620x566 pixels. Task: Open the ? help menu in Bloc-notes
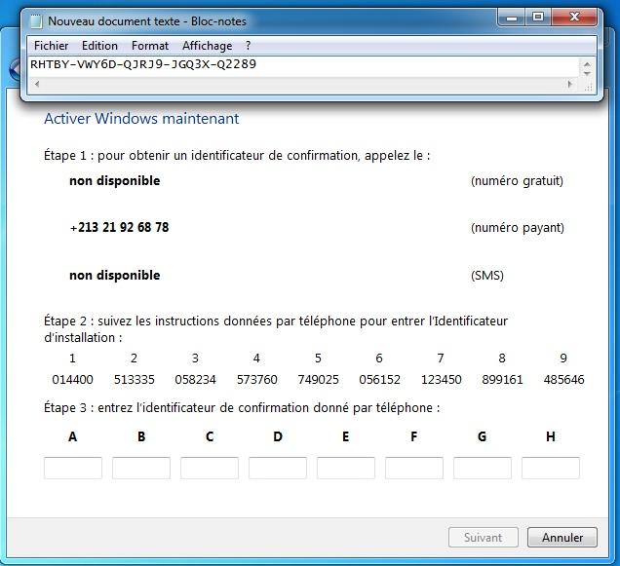(x=248, y=46)
